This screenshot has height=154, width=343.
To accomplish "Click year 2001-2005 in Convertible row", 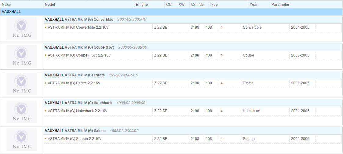I will [x=300, y=28].
